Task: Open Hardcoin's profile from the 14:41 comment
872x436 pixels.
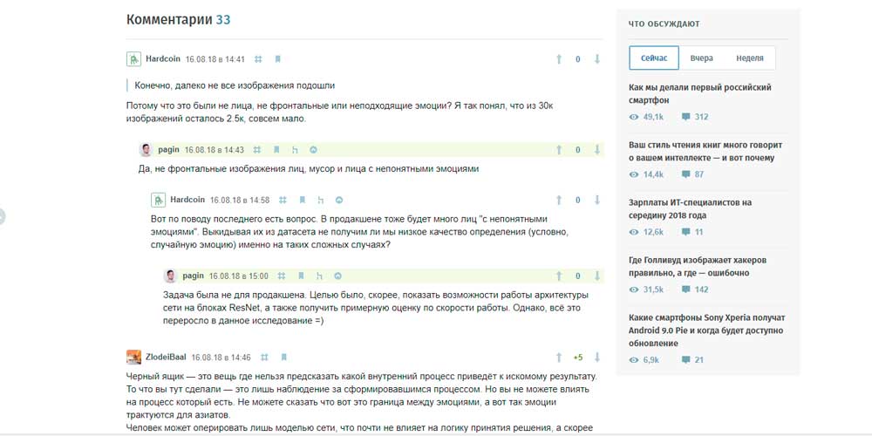Action: point(163,59)
